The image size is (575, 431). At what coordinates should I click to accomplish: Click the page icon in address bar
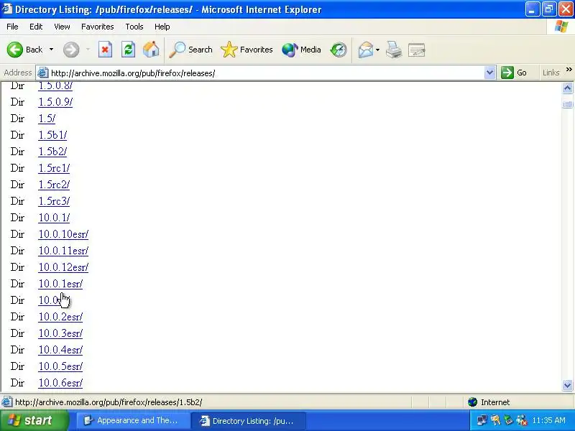pos(43,73)
